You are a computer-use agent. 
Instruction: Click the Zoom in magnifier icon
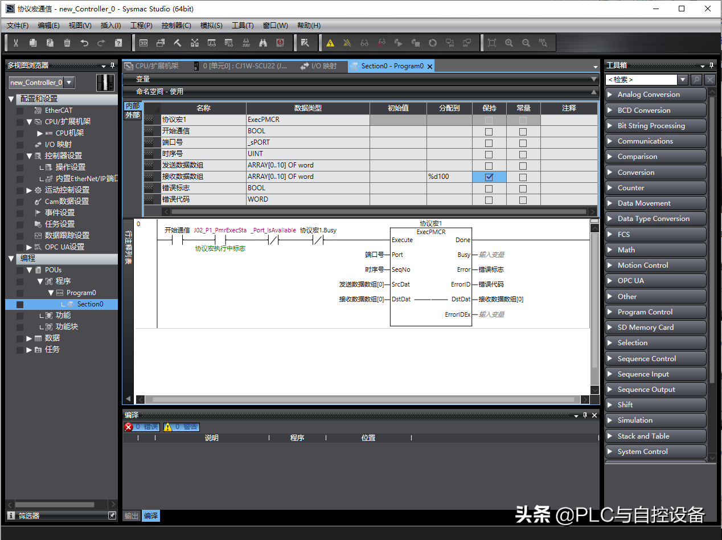point(509,43)
